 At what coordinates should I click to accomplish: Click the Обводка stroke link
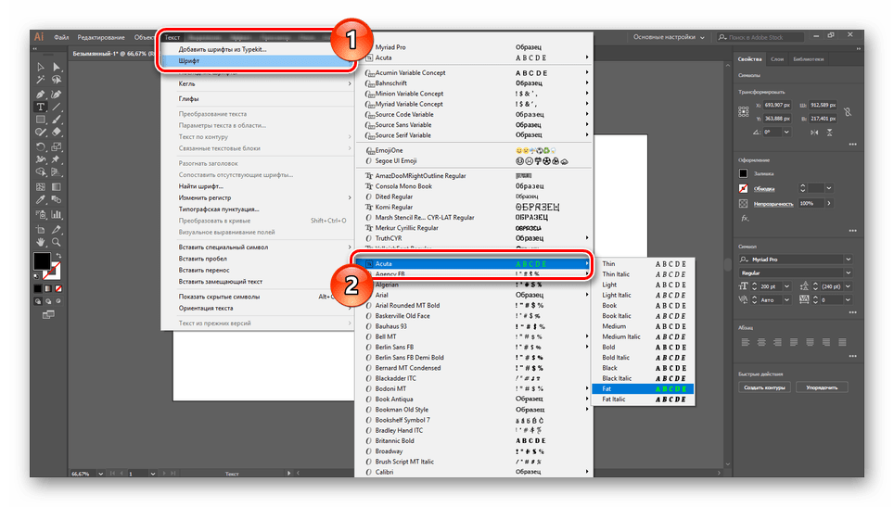tap(764, 188)
